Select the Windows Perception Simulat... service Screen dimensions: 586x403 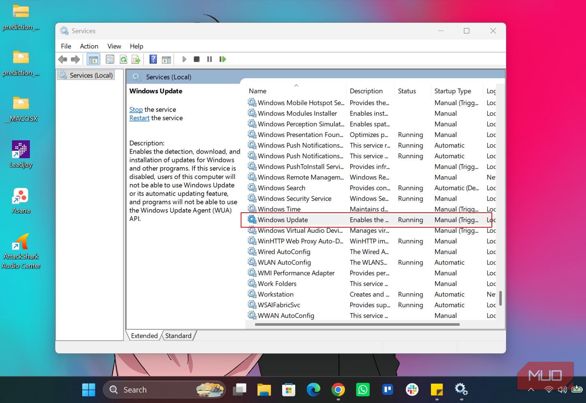pyautogui.click(x=371, y=124)
